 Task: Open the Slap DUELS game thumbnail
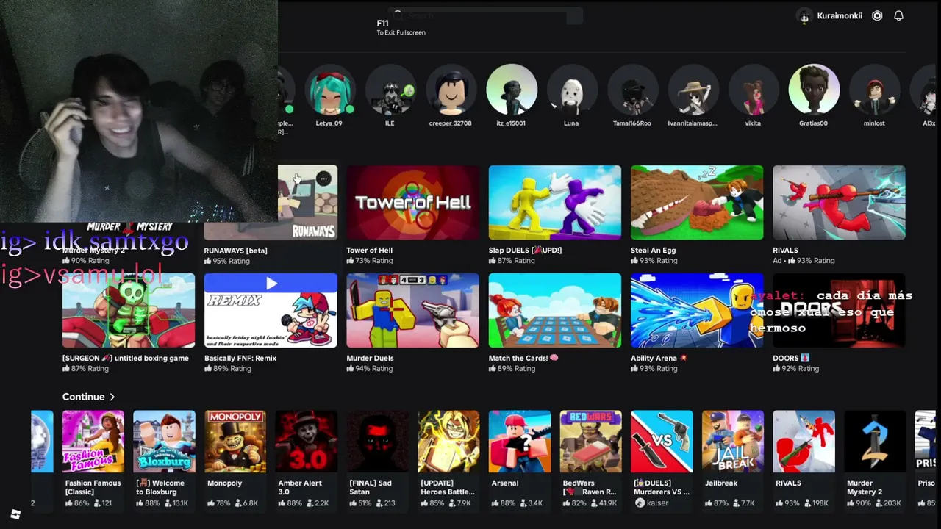click(x=555, y=202)
